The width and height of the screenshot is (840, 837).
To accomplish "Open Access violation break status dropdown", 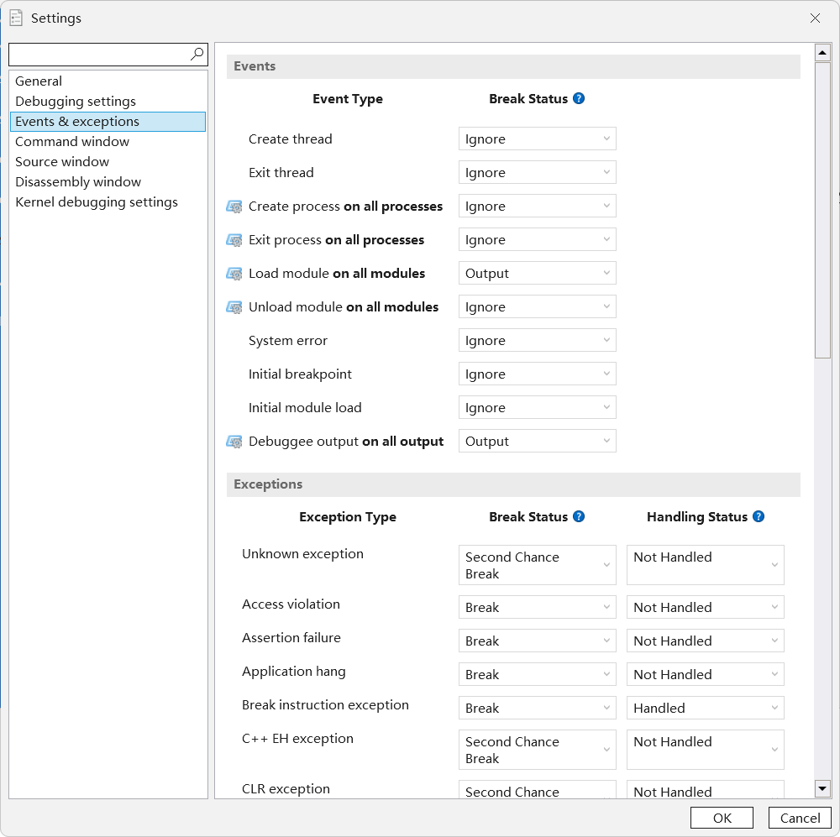I will tap(538, 607).
